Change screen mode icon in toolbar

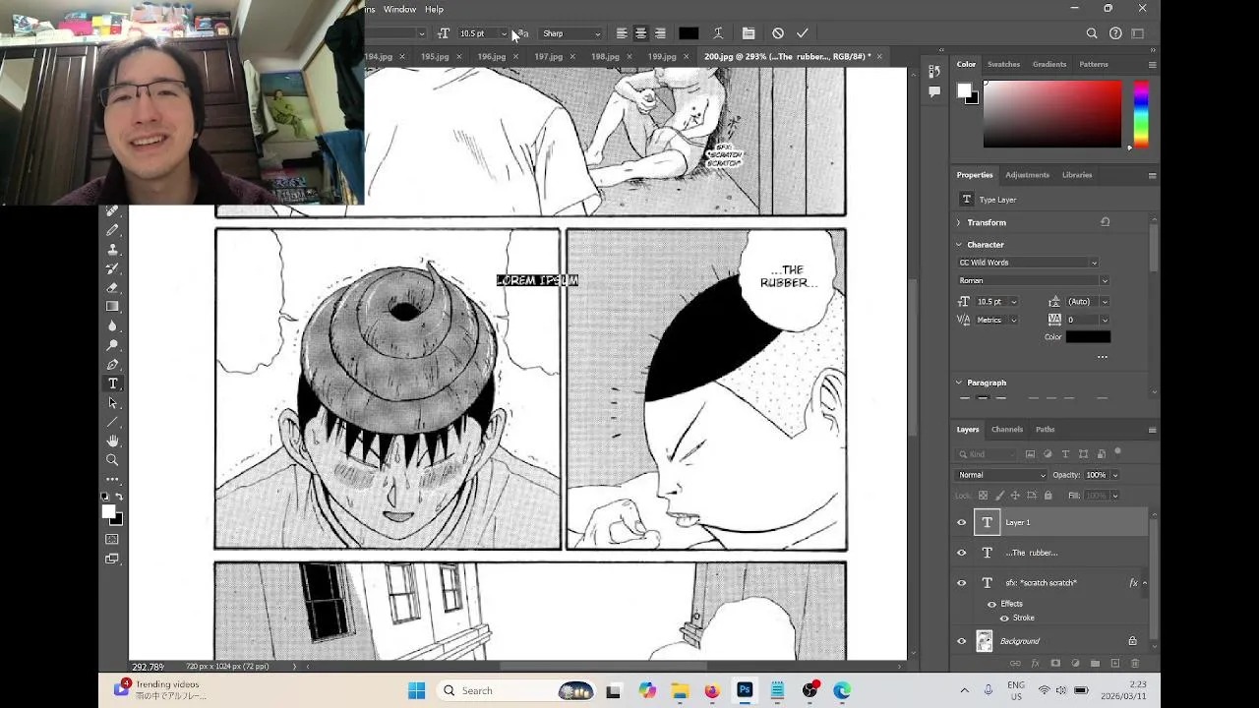pyautogui.click(x=112, y=559)
